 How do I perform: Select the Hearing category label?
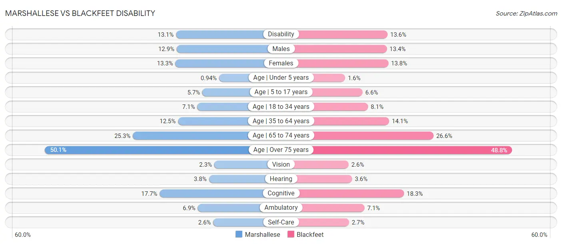tap(281, 179)
